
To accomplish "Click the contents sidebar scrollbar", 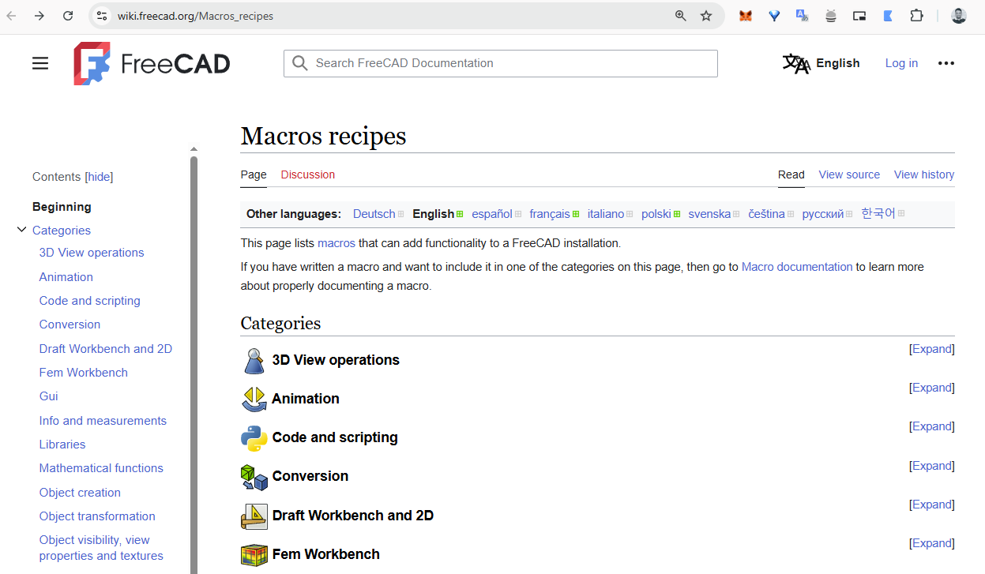I will (x=194, y=364).
